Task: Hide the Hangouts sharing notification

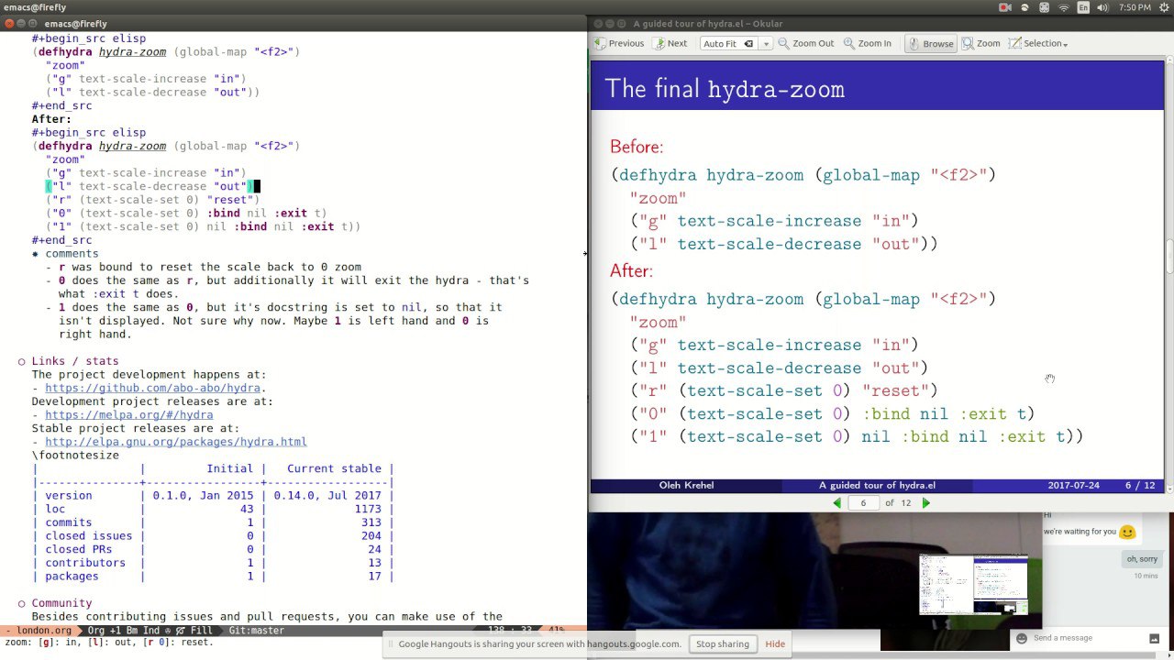Action: click(775, 643)
